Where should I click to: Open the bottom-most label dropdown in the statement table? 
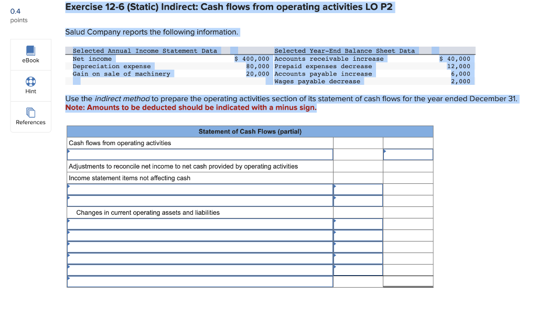pyautogui.click(x=199, y=281)
